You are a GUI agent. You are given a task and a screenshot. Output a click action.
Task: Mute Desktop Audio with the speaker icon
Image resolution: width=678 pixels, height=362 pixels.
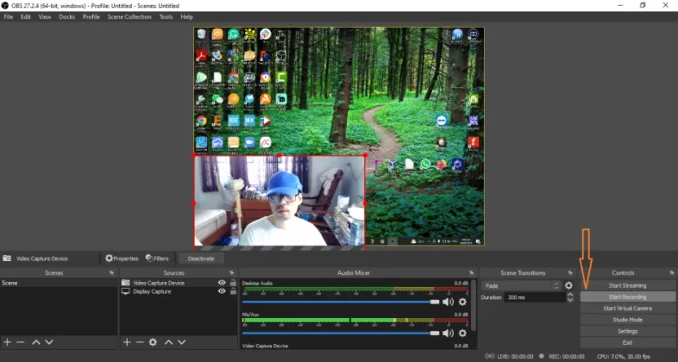[x=448, y=302]
